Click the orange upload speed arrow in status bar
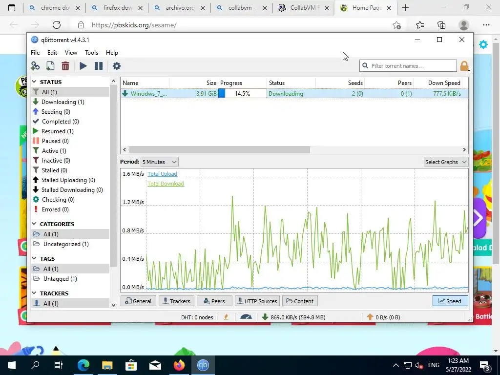This screenshot has width=500, height=375. coord(370,317)
